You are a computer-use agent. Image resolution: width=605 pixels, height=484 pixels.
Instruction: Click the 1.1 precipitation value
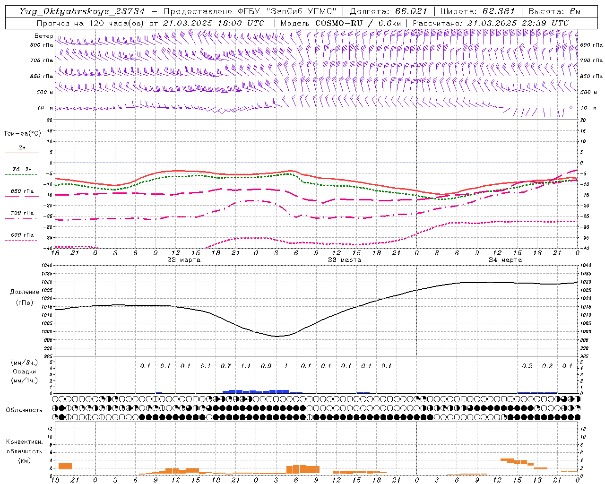246,366
